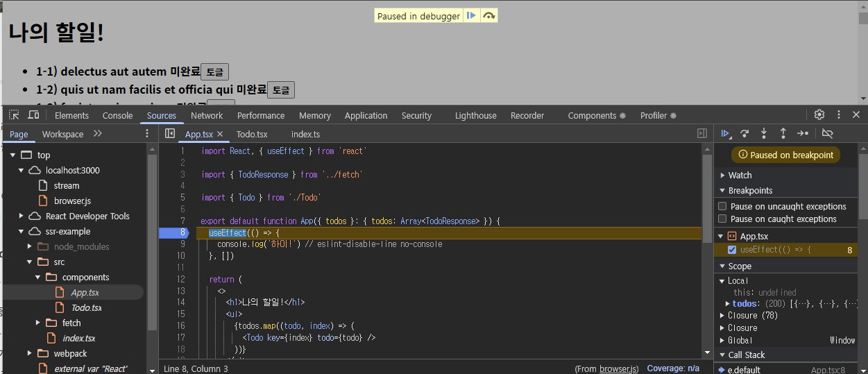Select the inspect element picker icon
The width and height of the screenshot is (868, 374).
[x=14, y=115]
